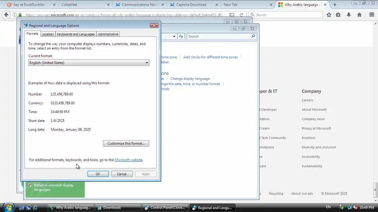Image resolution: width=378 pixels, height=212 pixels.
Task: Click Company news footer link
Action: pyautogui.click(x=313, y=119)
